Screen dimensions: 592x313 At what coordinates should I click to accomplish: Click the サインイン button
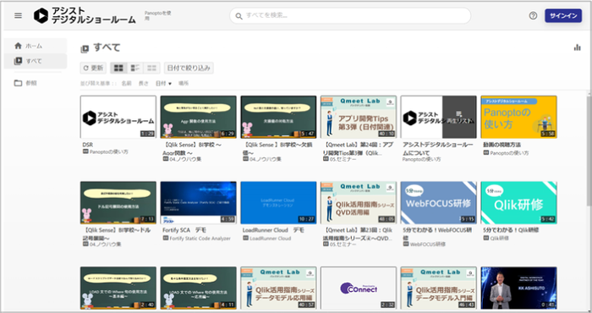pos(563,15)
